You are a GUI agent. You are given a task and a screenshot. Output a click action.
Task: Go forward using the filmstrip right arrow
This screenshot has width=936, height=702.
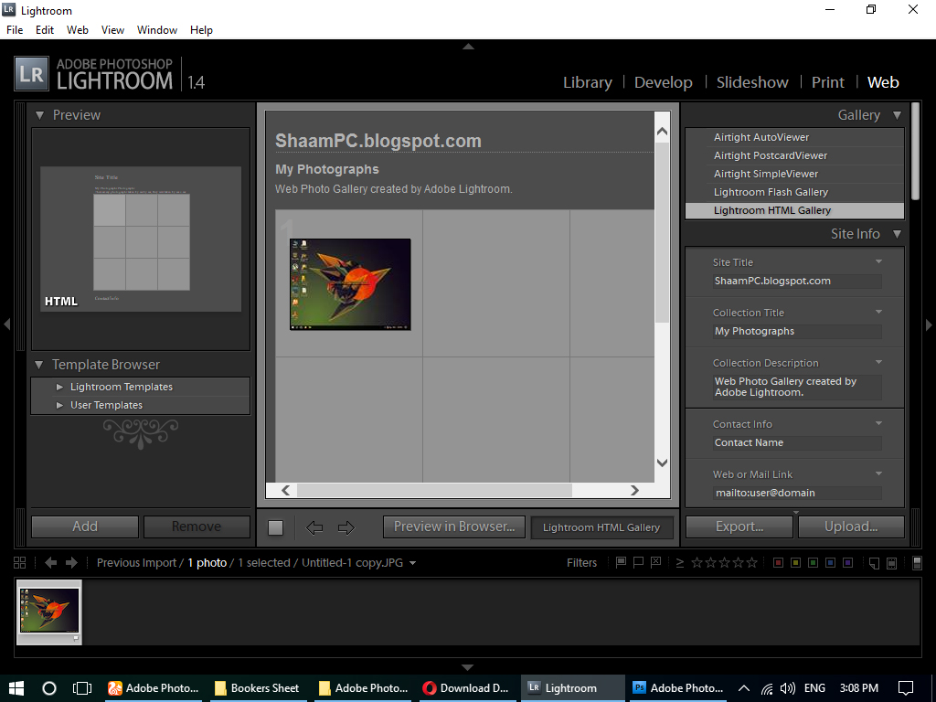click(71, 563)
